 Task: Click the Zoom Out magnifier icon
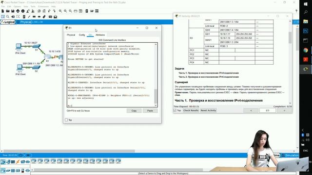(x=70, y=11)
